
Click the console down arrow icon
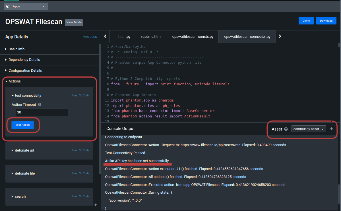(x=331, y=129)
